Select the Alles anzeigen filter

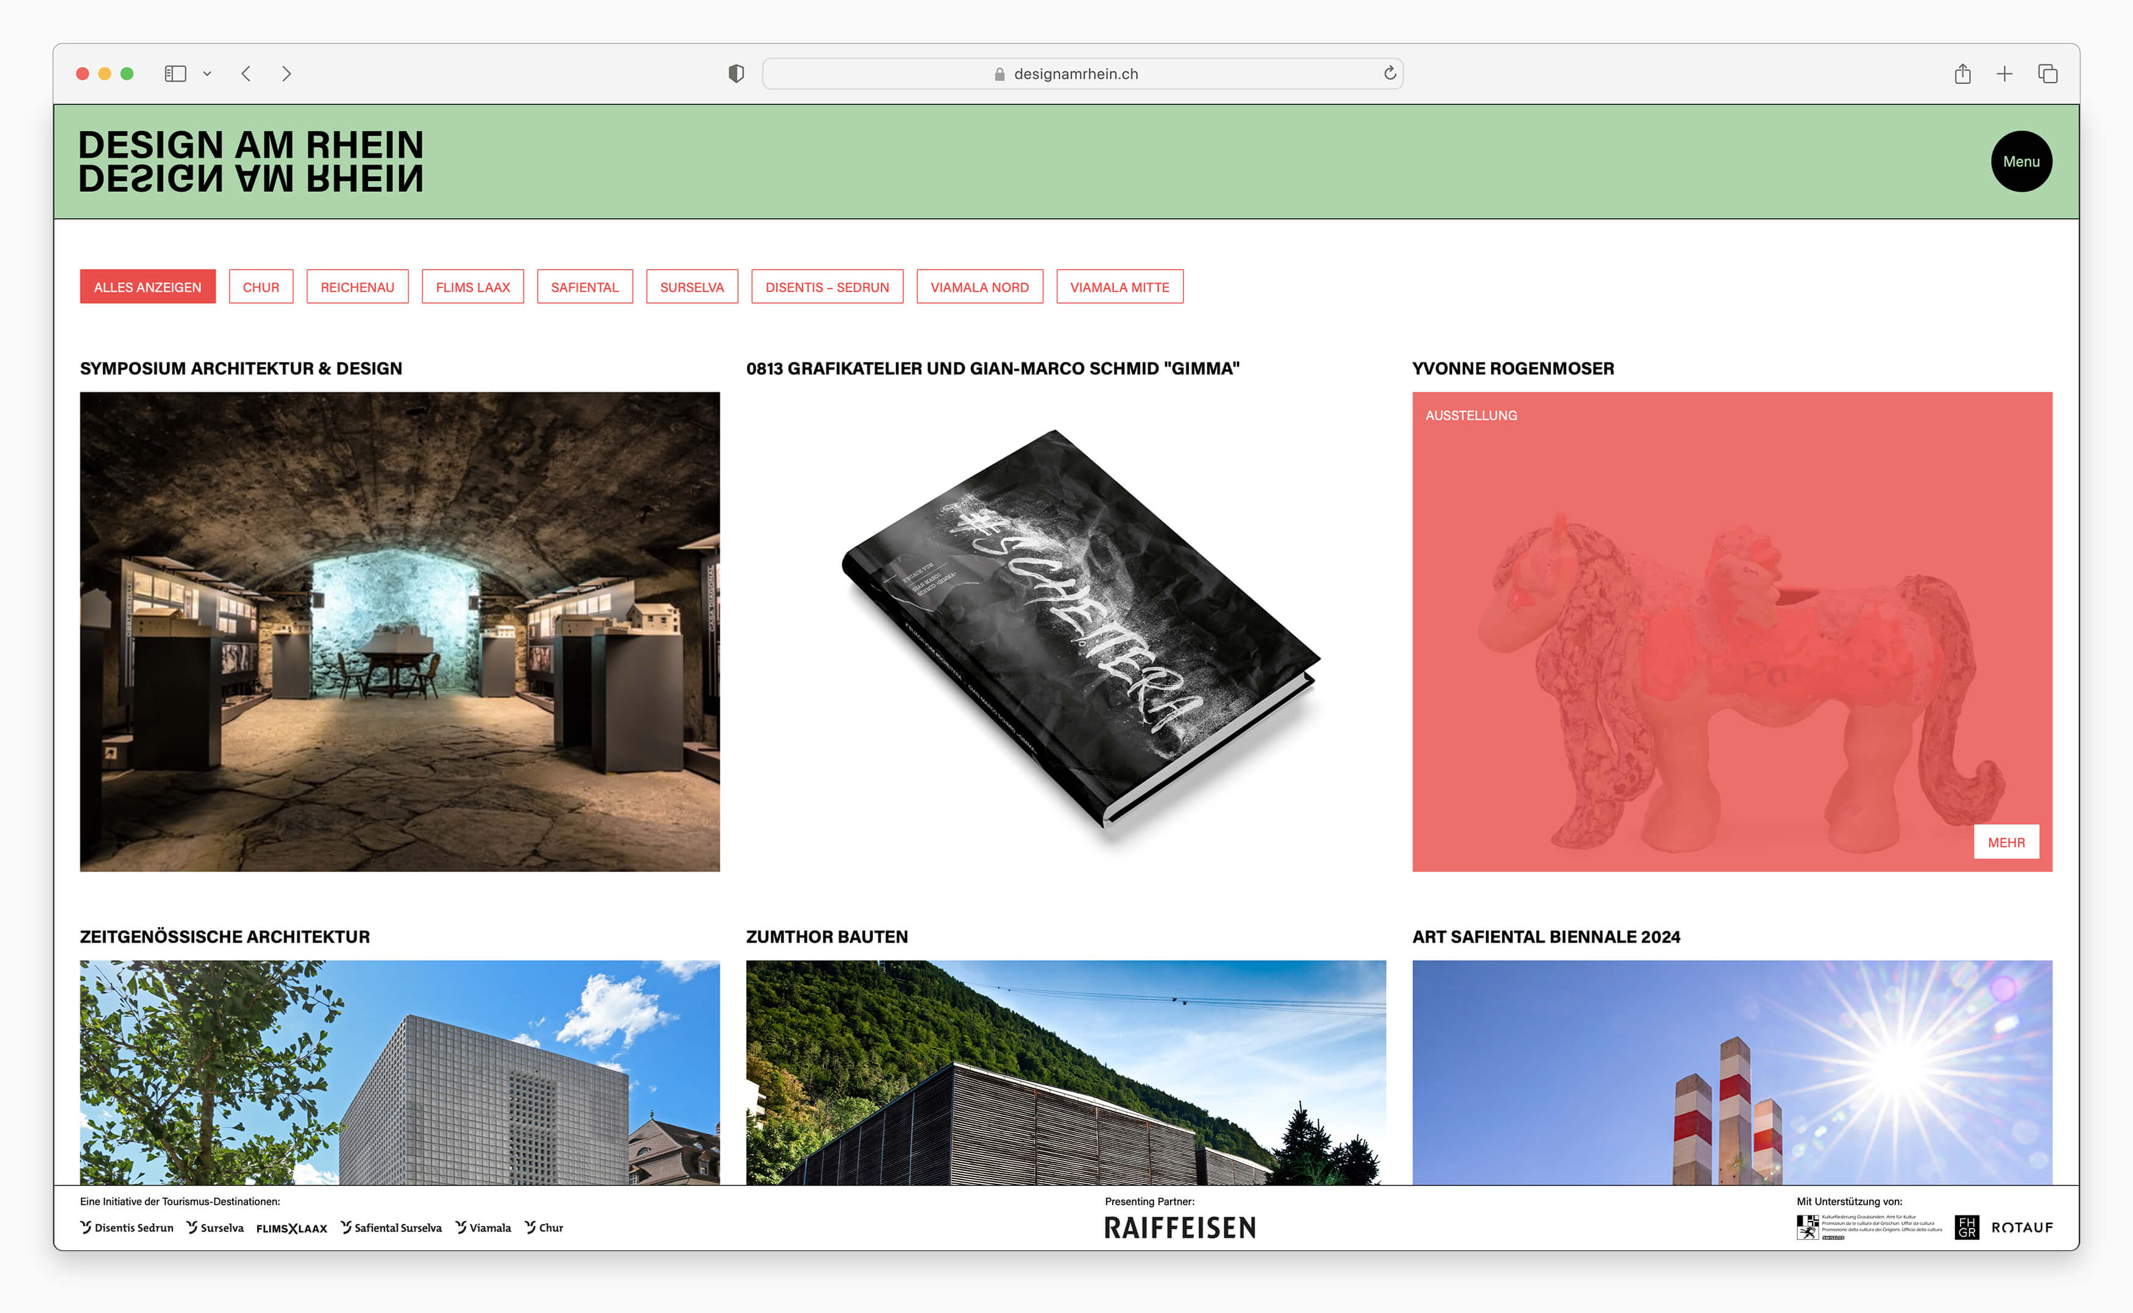(147, 286)
